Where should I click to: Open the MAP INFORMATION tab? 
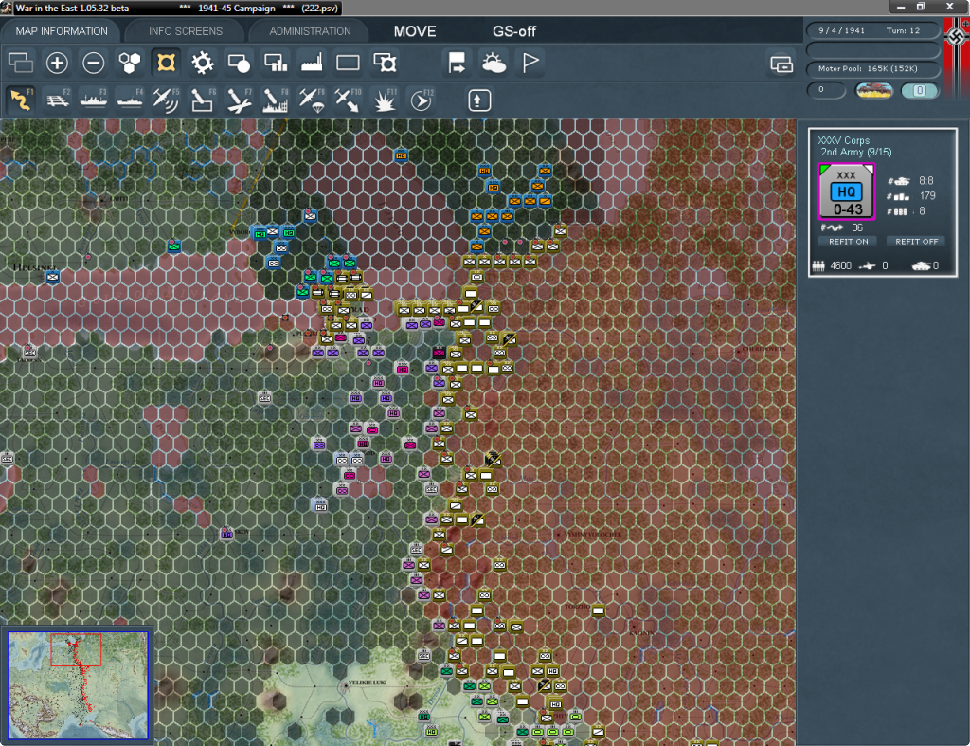tap(62, 31)
